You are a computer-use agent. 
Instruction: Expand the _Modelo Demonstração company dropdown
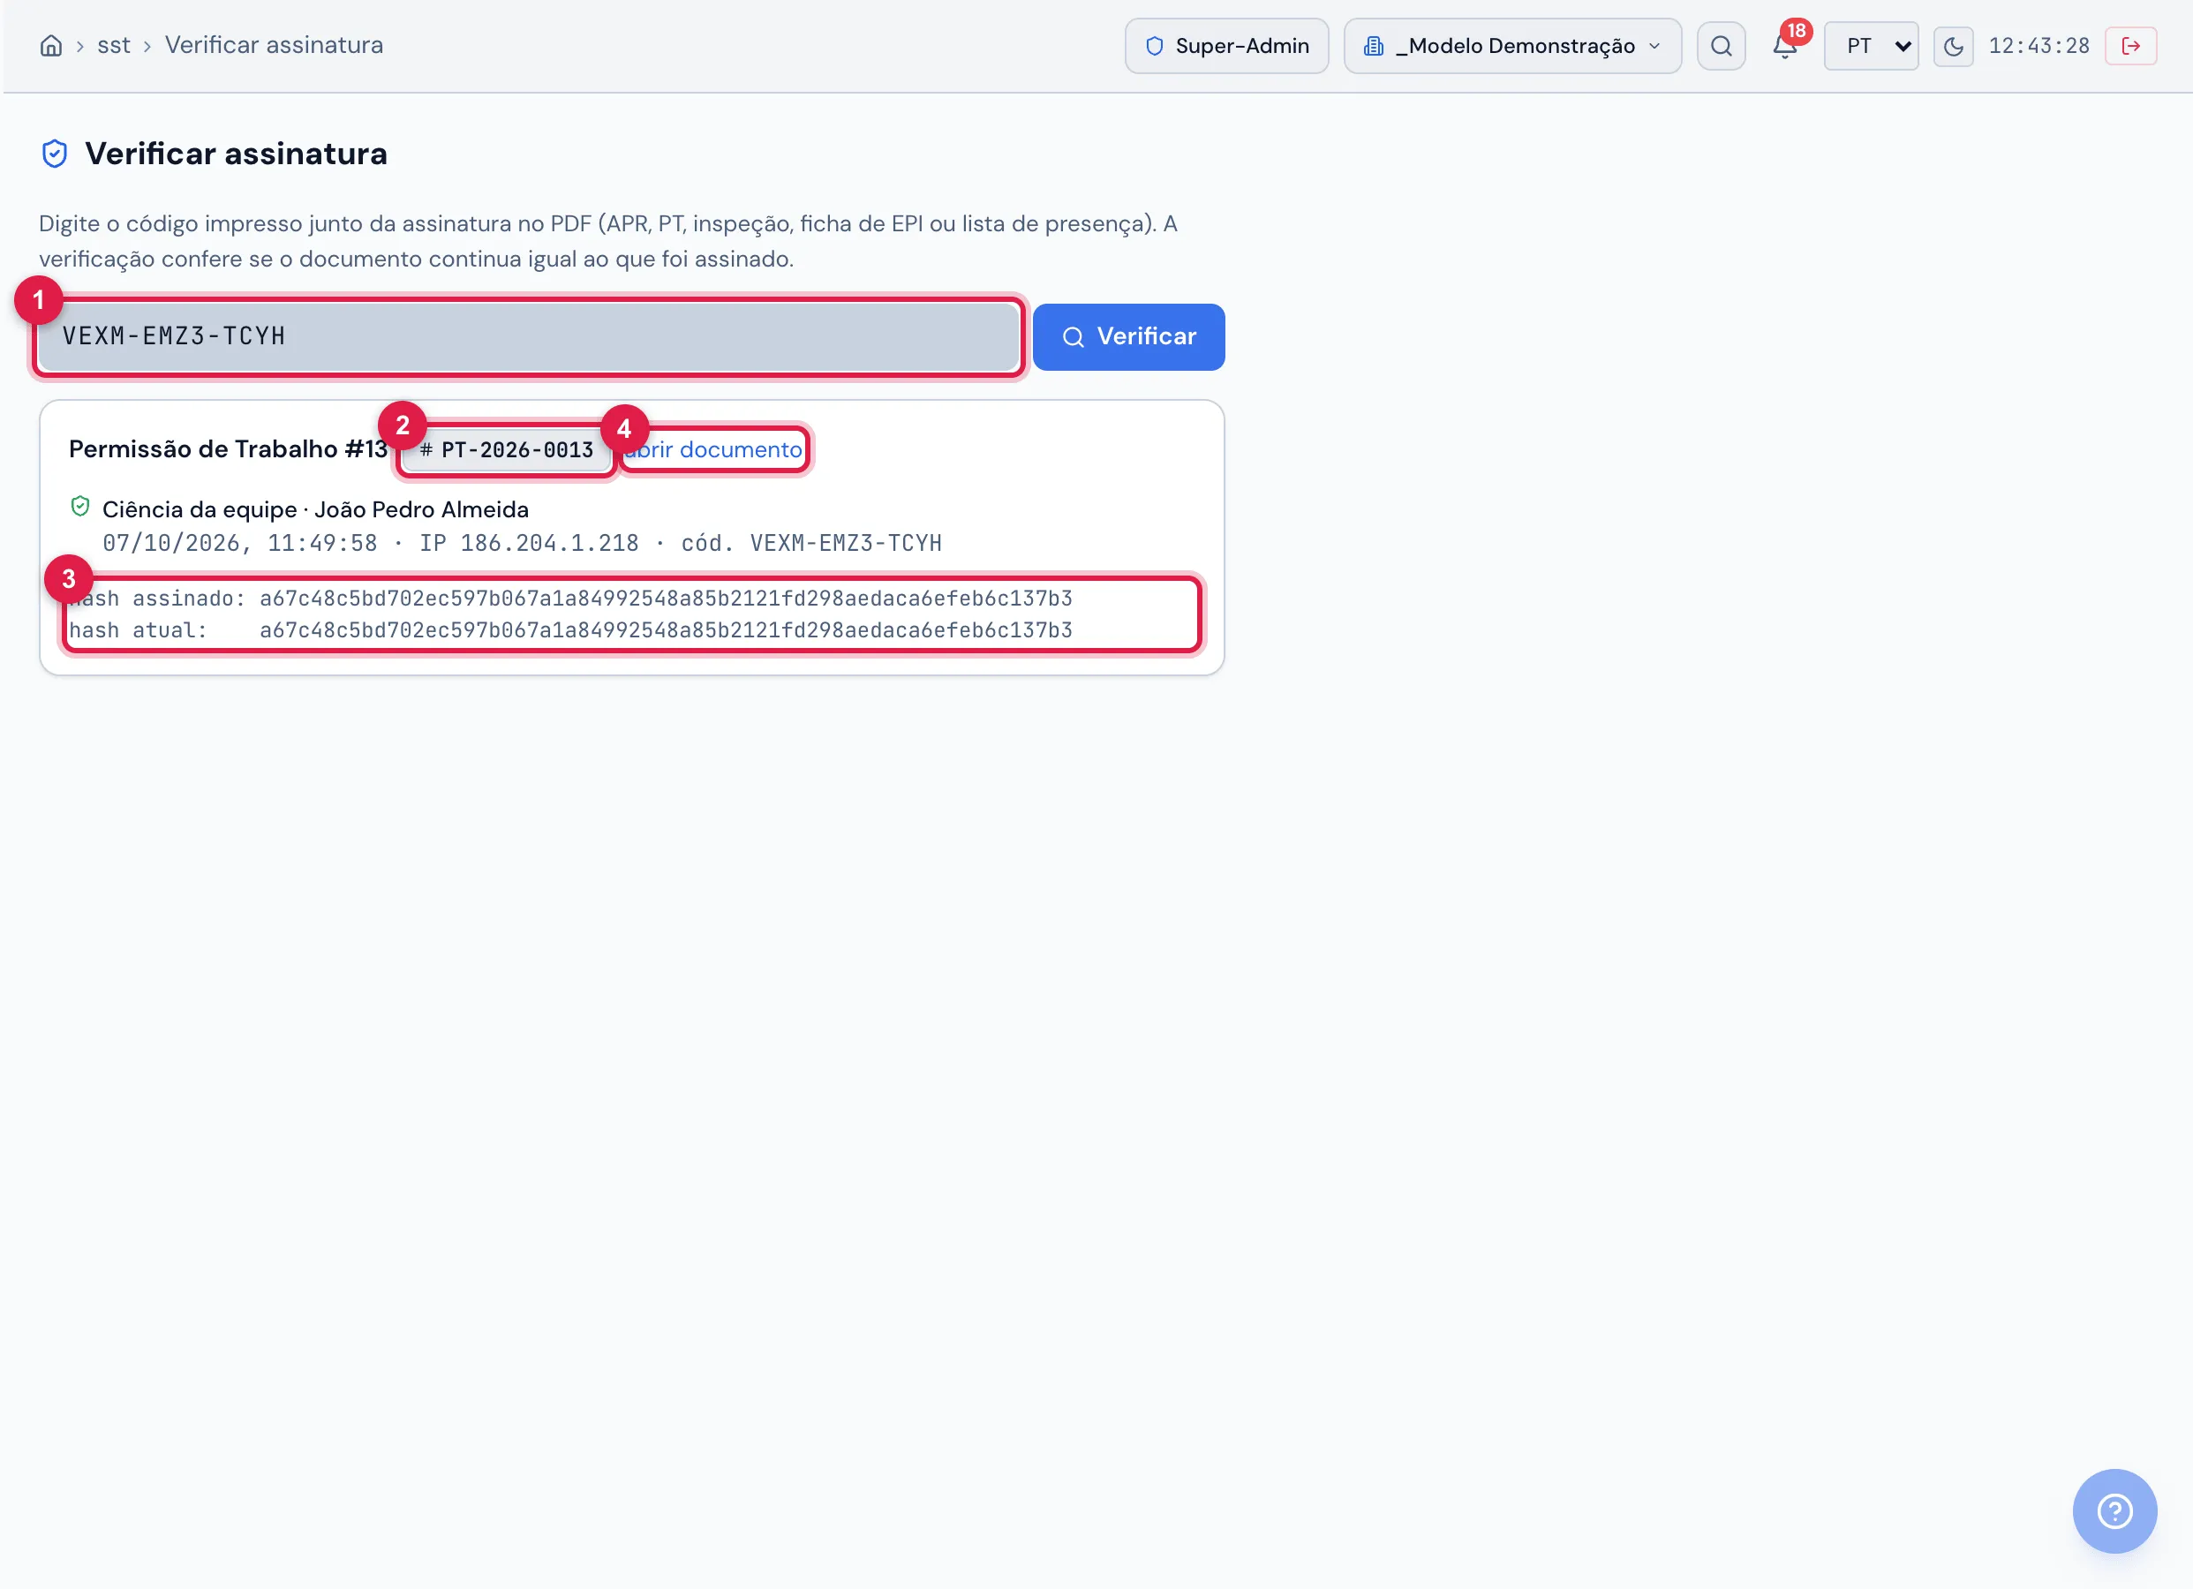tap(1512, 45)
